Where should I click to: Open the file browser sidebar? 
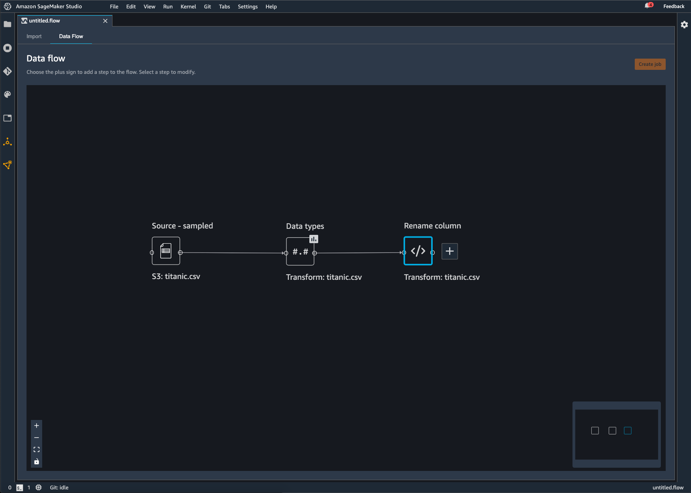tap(7, 24)
